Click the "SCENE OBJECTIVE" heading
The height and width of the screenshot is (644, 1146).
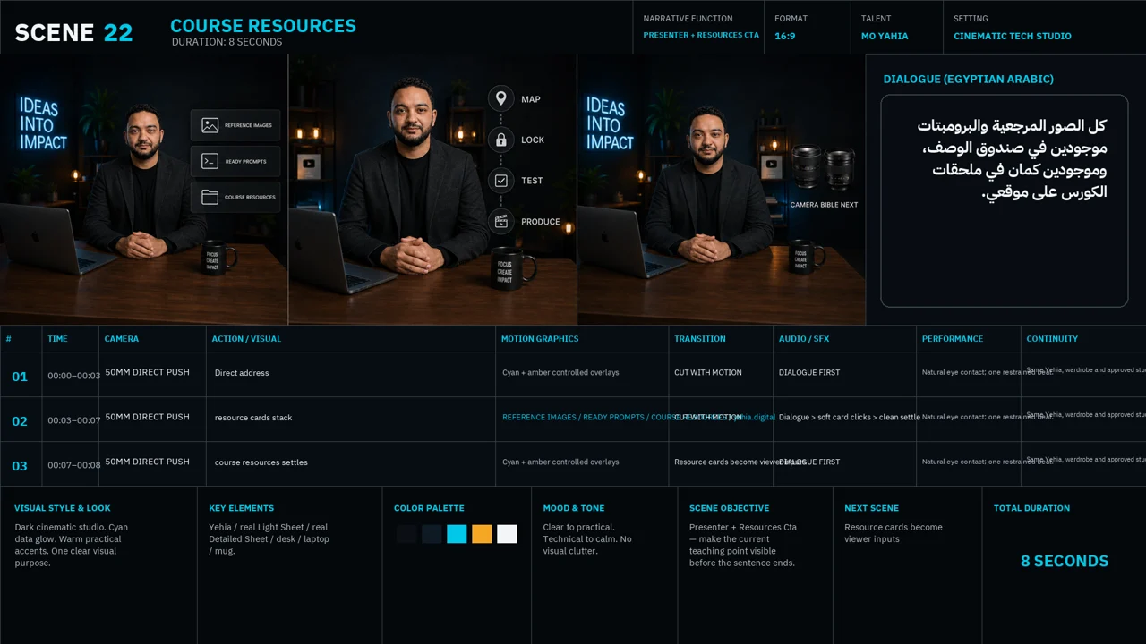729,508
